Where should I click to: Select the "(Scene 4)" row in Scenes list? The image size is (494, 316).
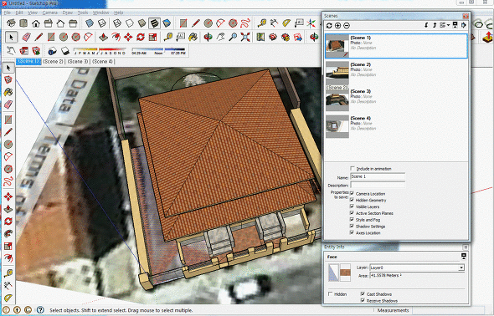[396, 126]
